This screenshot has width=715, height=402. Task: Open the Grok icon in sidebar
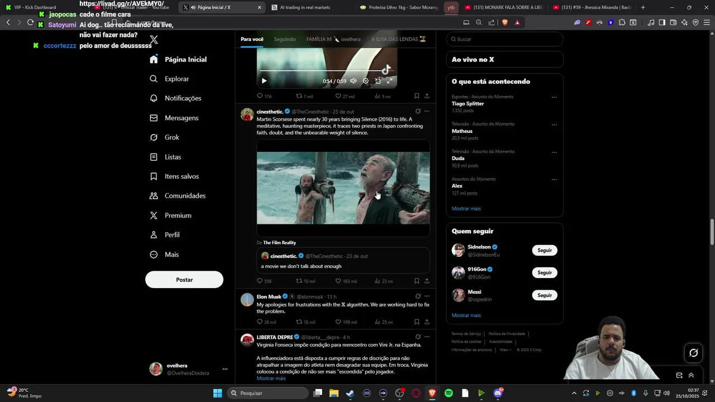pyautogui.click(x=154, y=137)
